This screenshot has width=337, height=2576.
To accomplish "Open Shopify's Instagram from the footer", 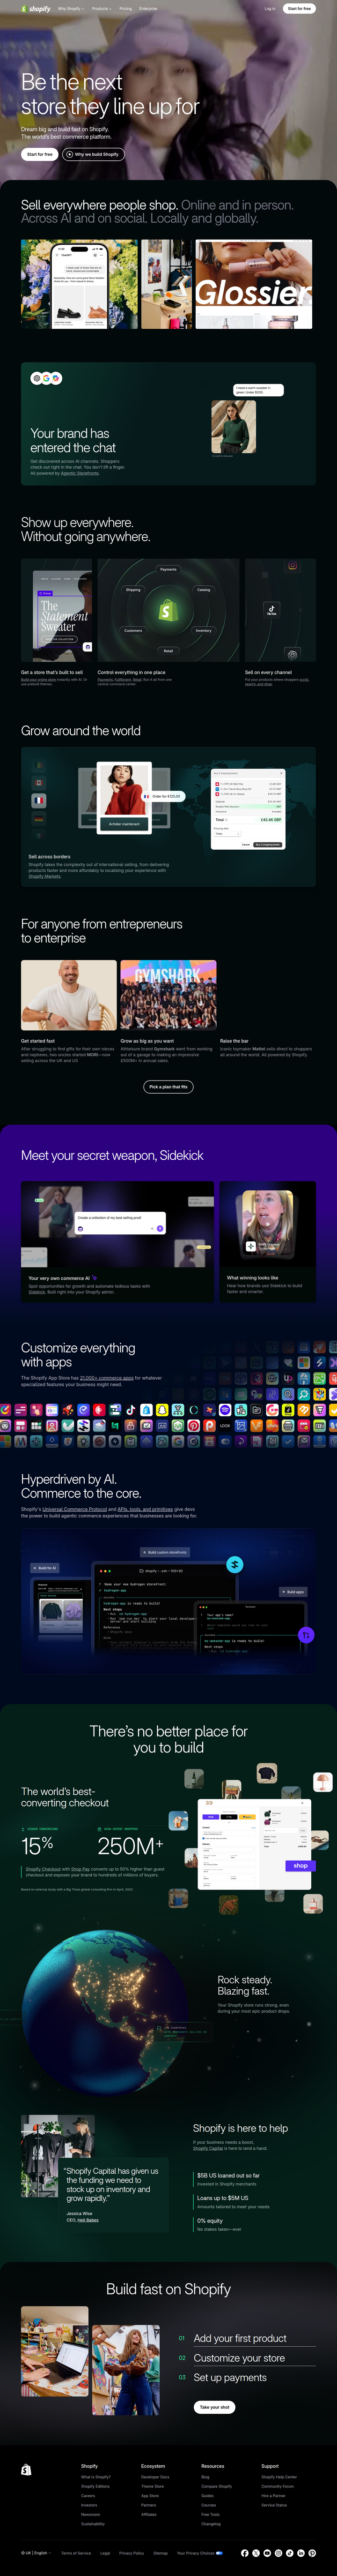I will coord(278,2553).
